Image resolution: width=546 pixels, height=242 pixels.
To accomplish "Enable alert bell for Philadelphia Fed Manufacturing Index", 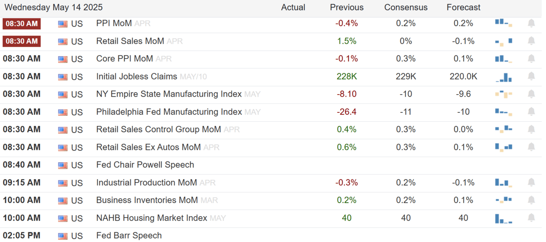I will click(531, 112).
